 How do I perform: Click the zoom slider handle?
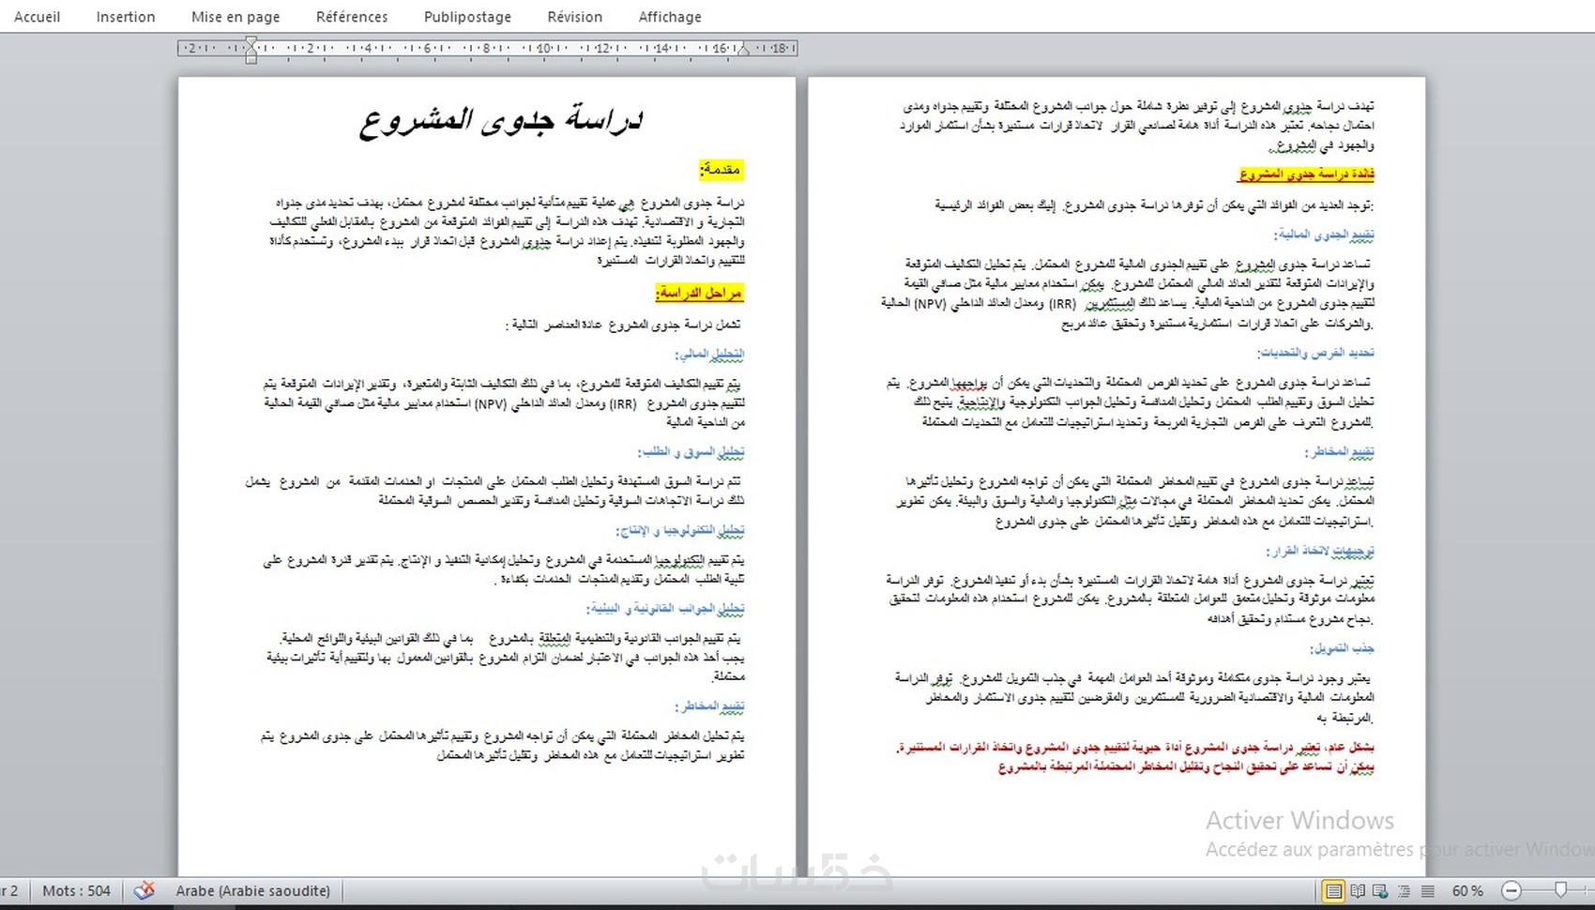pos(1560,889)
